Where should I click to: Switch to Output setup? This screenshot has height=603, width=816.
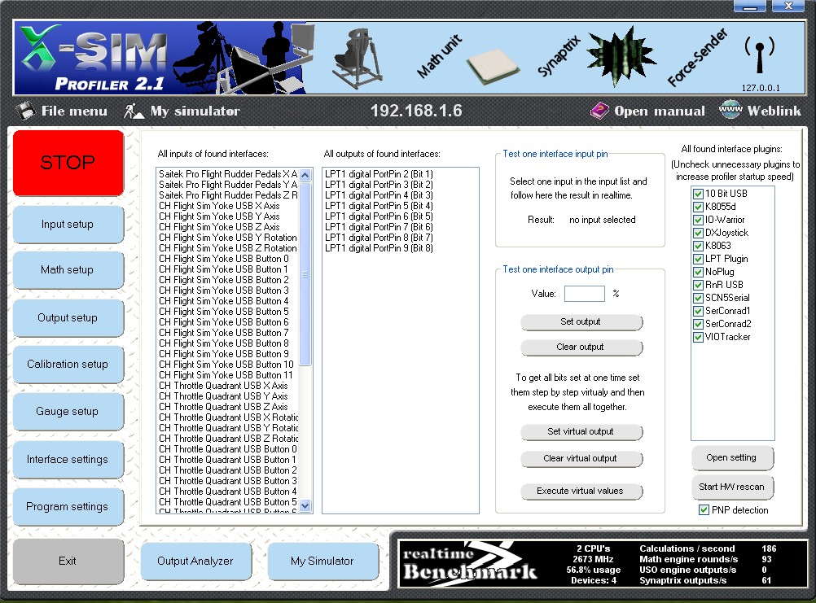click(x=68, y=317)
